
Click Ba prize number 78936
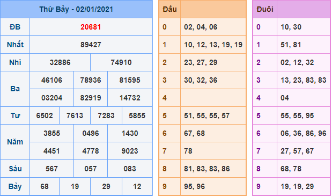pyautogui.click(x=91, y=81)
